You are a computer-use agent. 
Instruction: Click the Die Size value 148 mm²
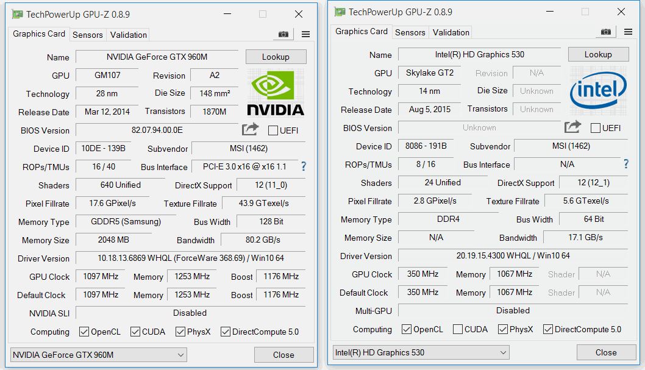[215, 93]
